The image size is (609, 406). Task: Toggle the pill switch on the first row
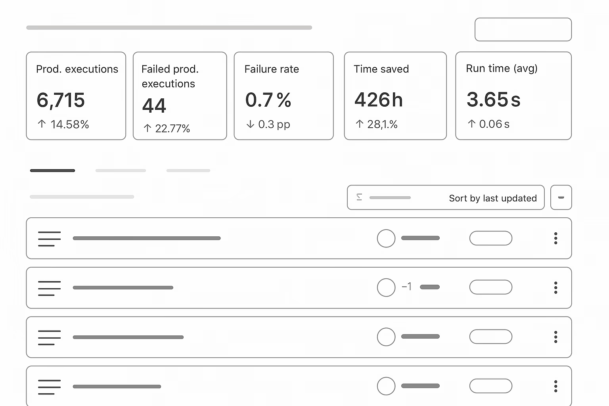(x=490, y=238)
